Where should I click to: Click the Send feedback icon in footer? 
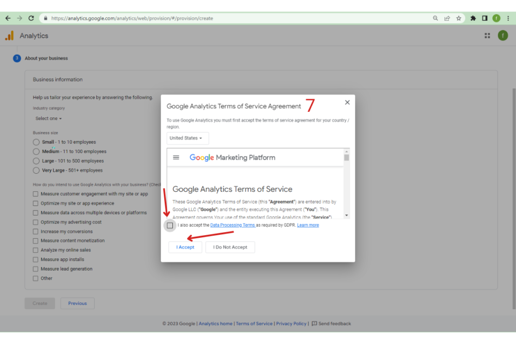pyautogui.click(x=314, y=324)
